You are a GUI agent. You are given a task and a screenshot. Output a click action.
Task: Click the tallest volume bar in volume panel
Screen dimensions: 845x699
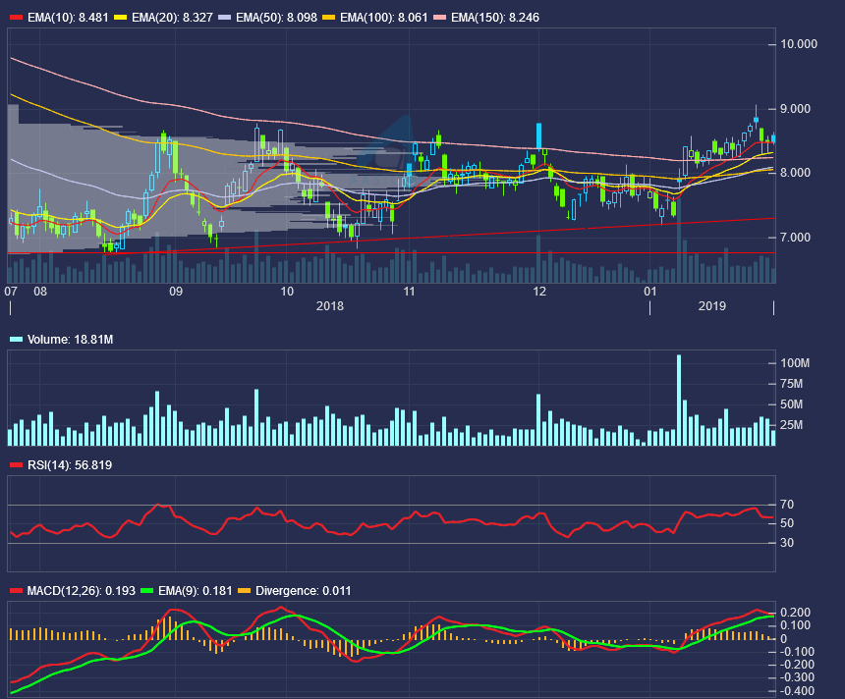point(679,400)
